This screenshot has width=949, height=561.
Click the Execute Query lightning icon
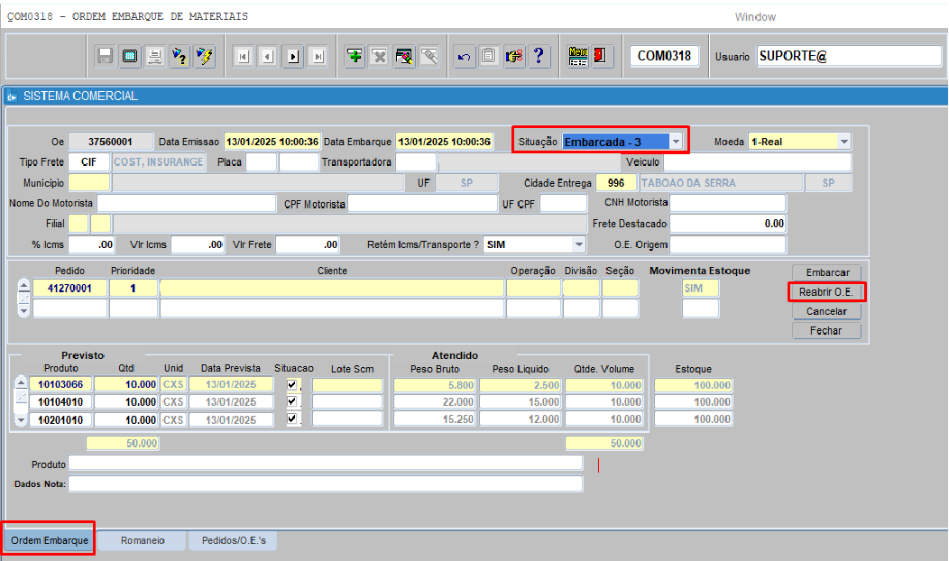point(205,56)
